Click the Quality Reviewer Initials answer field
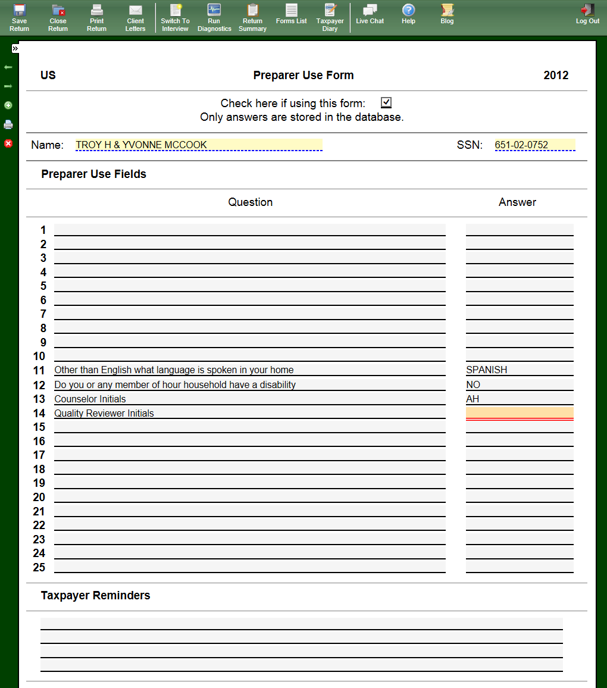Image resolution: width=607 pixels, height=688 pixels. pos(519,413)
